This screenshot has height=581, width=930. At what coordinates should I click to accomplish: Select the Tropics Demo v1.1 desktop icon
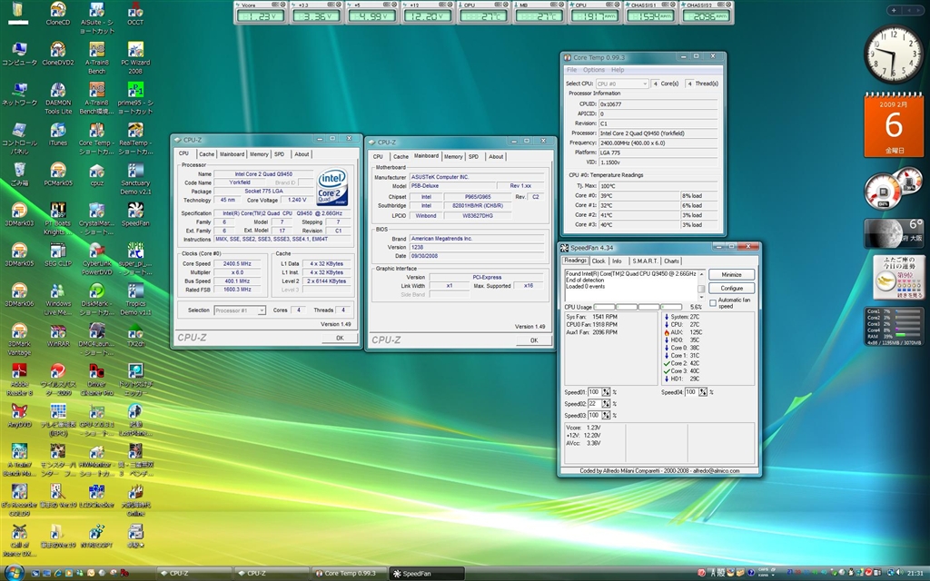coord(135,299)
